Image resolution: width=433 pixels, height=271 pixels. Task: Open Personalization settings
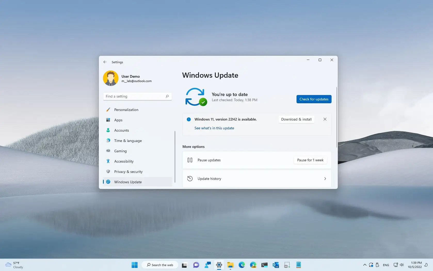pos(126,110)
